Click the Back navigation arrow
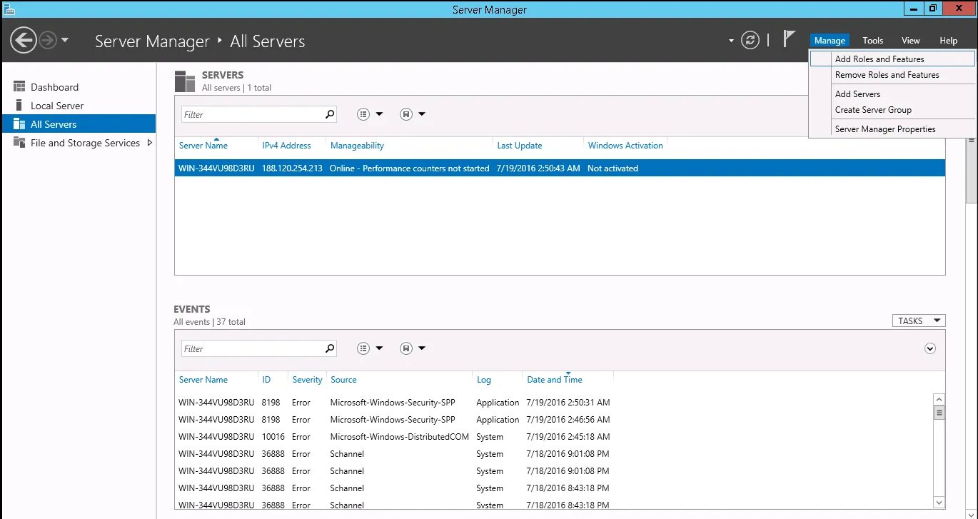This screenshot has width=978, height=519. point(24,40)
